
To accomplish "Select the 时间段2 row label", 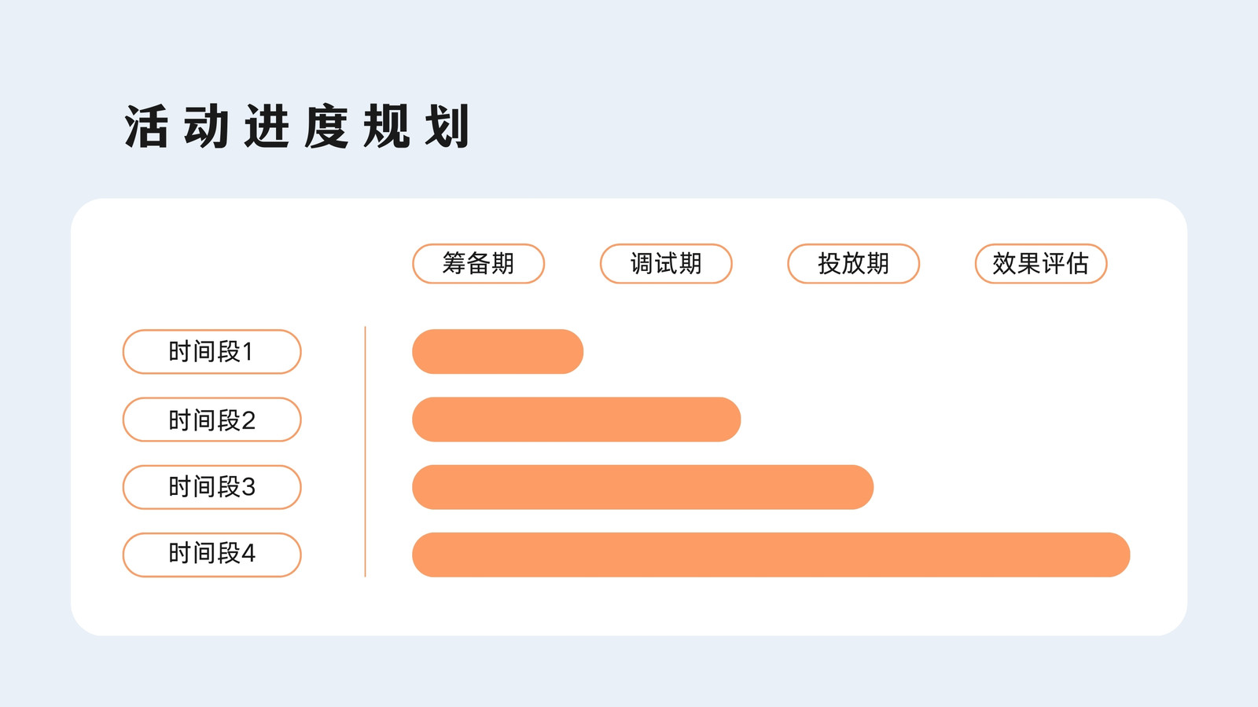I will coord(212,419).
